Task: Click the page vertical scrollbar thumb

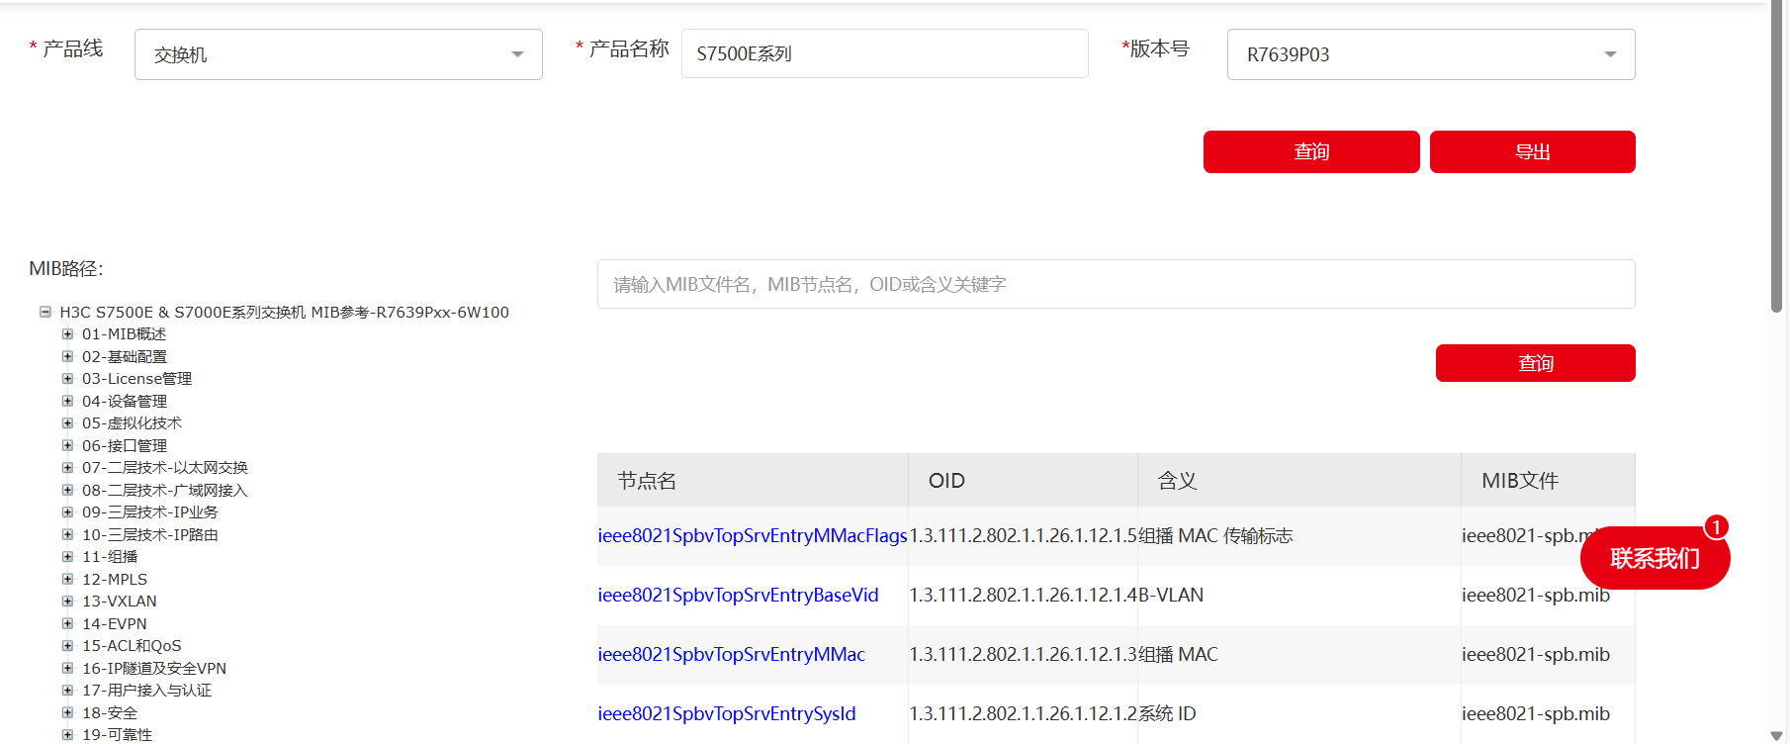Action: coord(1777,158)
